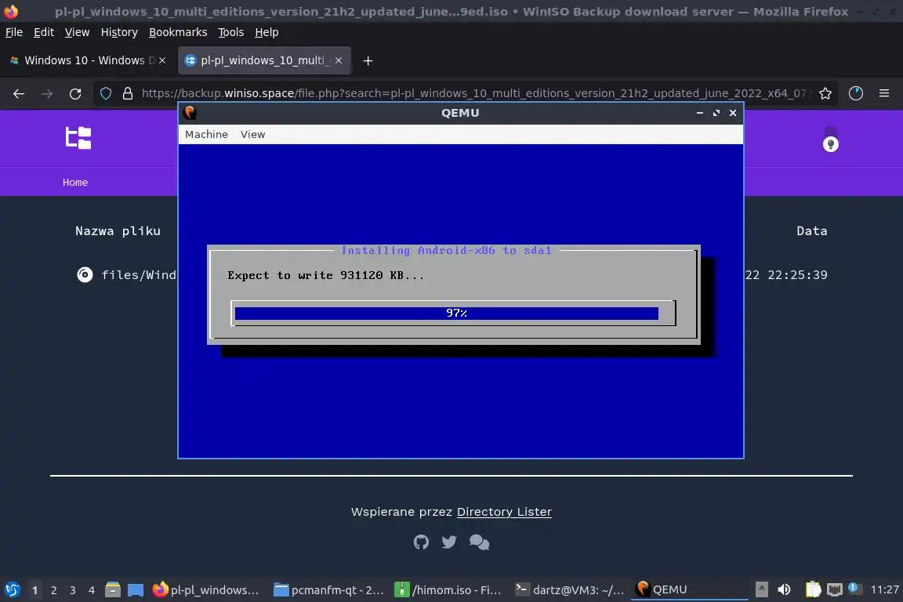Launch file manager from taskbar quicklaunch
Image resolution: width=903 pixels, height=602 pixels.
(113, 590)
